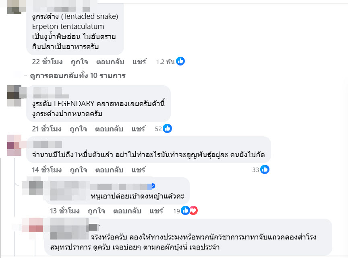Click the like reaction icon showing 33
The image size is (348, 258).
tap(265, 170)
